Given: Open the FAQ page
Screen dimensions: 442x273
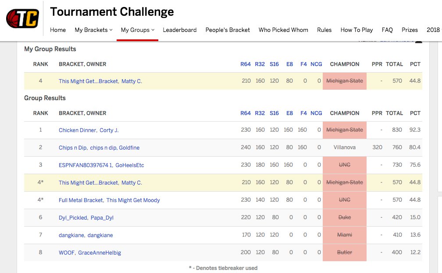Looking at the screenshot, I should pyautogui.click(x=387, y=30).
